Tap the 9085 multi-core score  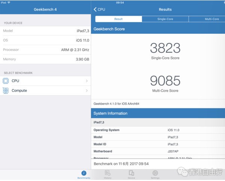165,81
